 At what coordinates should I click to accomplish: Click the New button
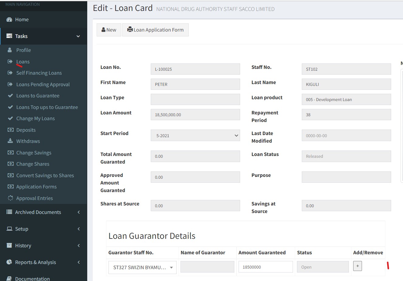(109, 30)
